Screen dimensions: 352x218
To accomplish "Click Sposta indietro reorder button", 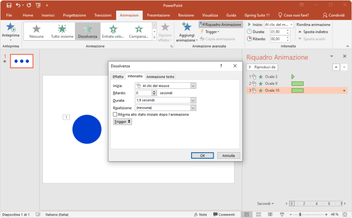I will pos(313,32).
